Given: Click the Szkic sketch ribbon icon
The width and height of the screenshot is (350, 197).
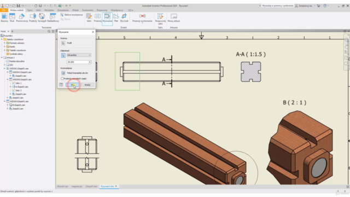Looking at the screenshot, I should coord(89,18).
